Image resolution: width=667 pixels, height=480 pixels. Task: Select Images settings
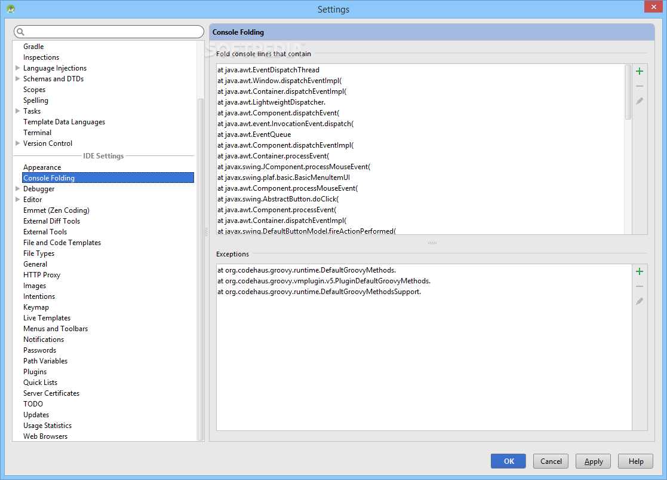point(35,286)
